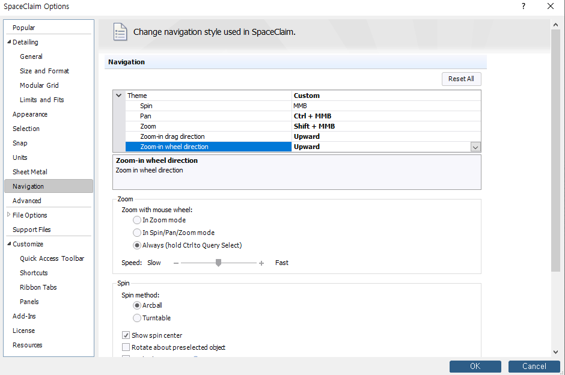Open Support Files page
This screenshot has width=565, height=375.
32,230
